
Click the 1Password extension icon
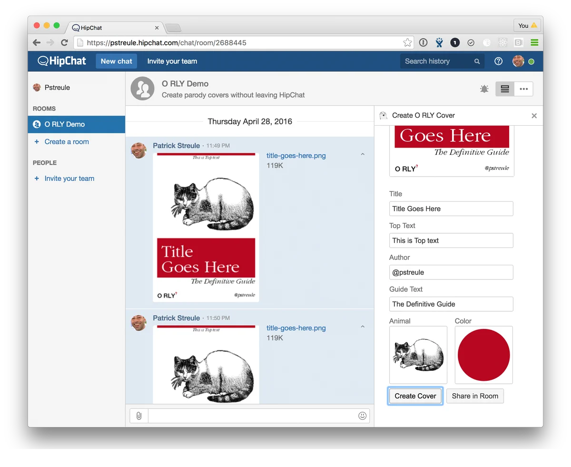click(423, 42)
